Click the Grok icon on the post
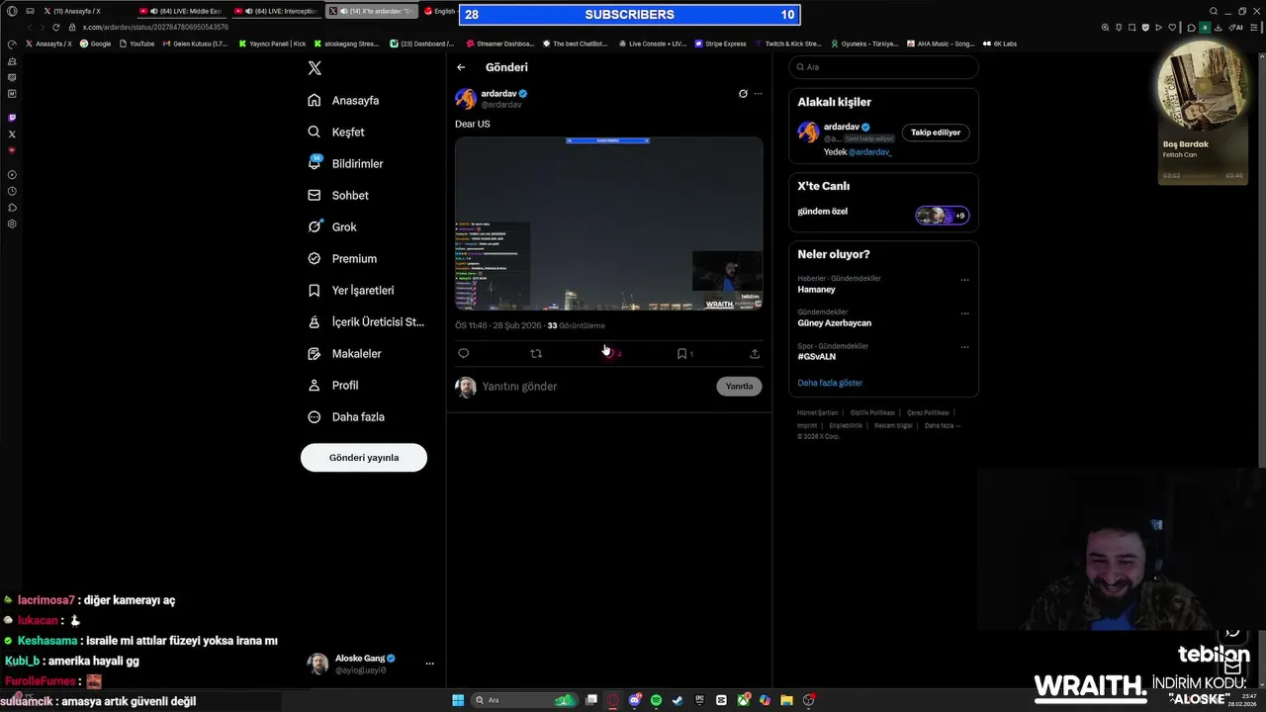This screenshot has width=1266, height=712. click(x=743, y=94)
